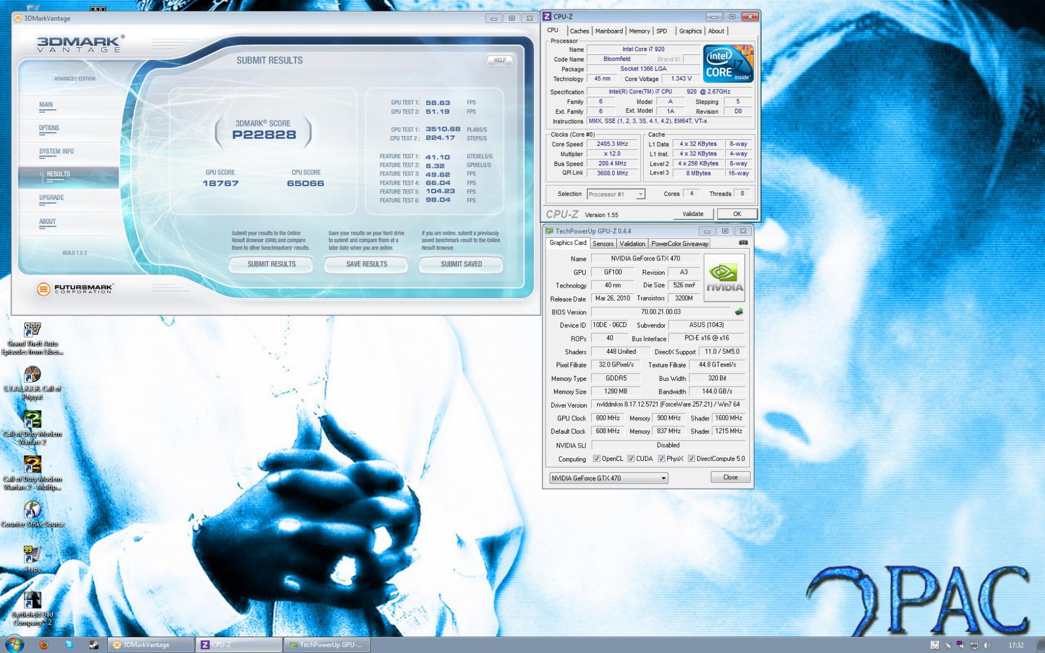Click the purple cursor tray icon
Image resolution: width=1045 pixels, height=653 pixels.
coord(961,645)
